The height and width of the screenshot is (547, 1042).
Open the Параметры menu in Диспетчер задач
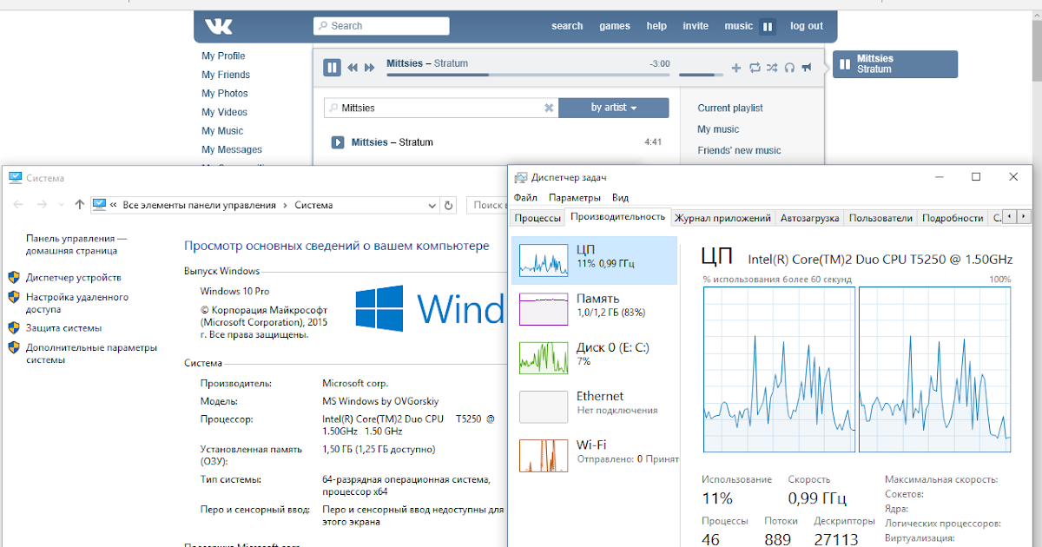(575, 198)
